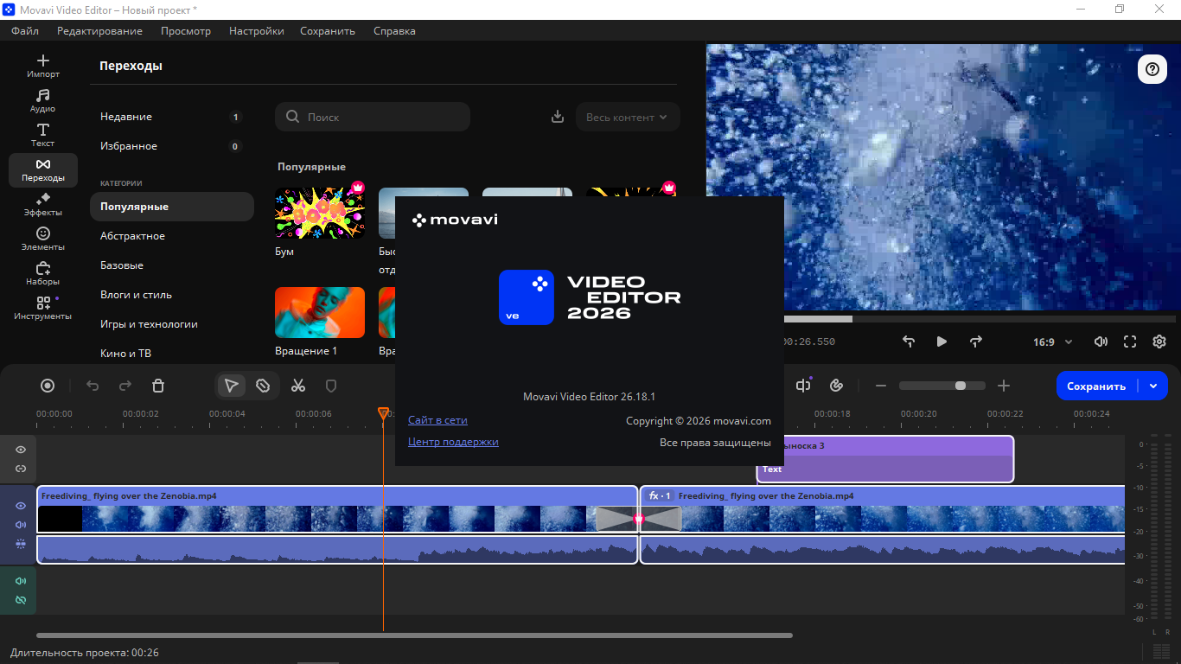Show Избранное transitions

[172, 146]
